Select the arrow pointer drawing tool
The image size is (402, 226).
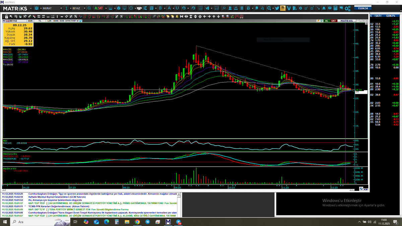pyautogui.click(x=11, y=16)
